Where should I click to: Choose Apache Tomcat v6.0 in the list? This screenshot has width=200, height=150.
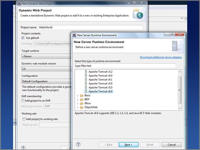[x=100, y=91]
